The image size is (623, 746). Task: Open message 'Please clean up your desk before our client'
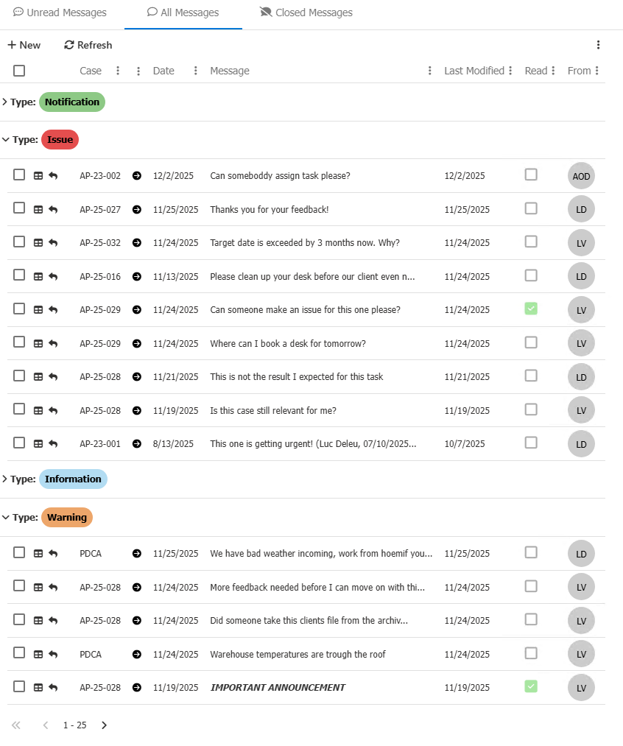[x=312, y=276]
